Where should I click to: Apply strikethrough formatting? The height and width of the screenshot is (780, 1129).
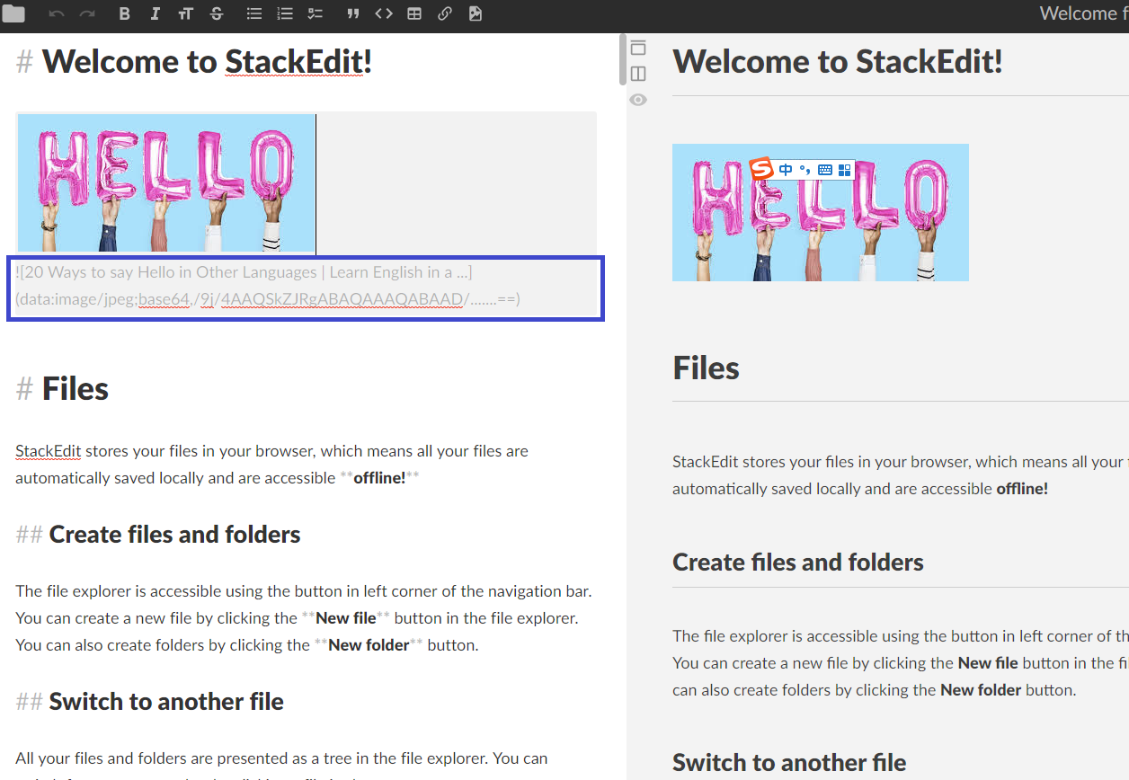[217, 13]
